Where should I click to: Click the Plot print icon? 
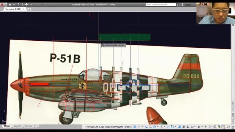(x=26, y=4)
